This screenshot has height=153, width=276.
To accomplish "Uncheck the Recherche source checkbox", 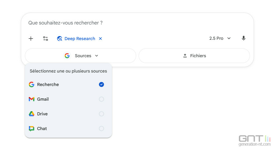I will [102, 84].
